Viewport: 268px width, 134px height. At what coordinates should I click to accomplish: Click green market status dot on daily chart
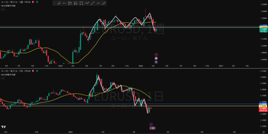[37, 71]
